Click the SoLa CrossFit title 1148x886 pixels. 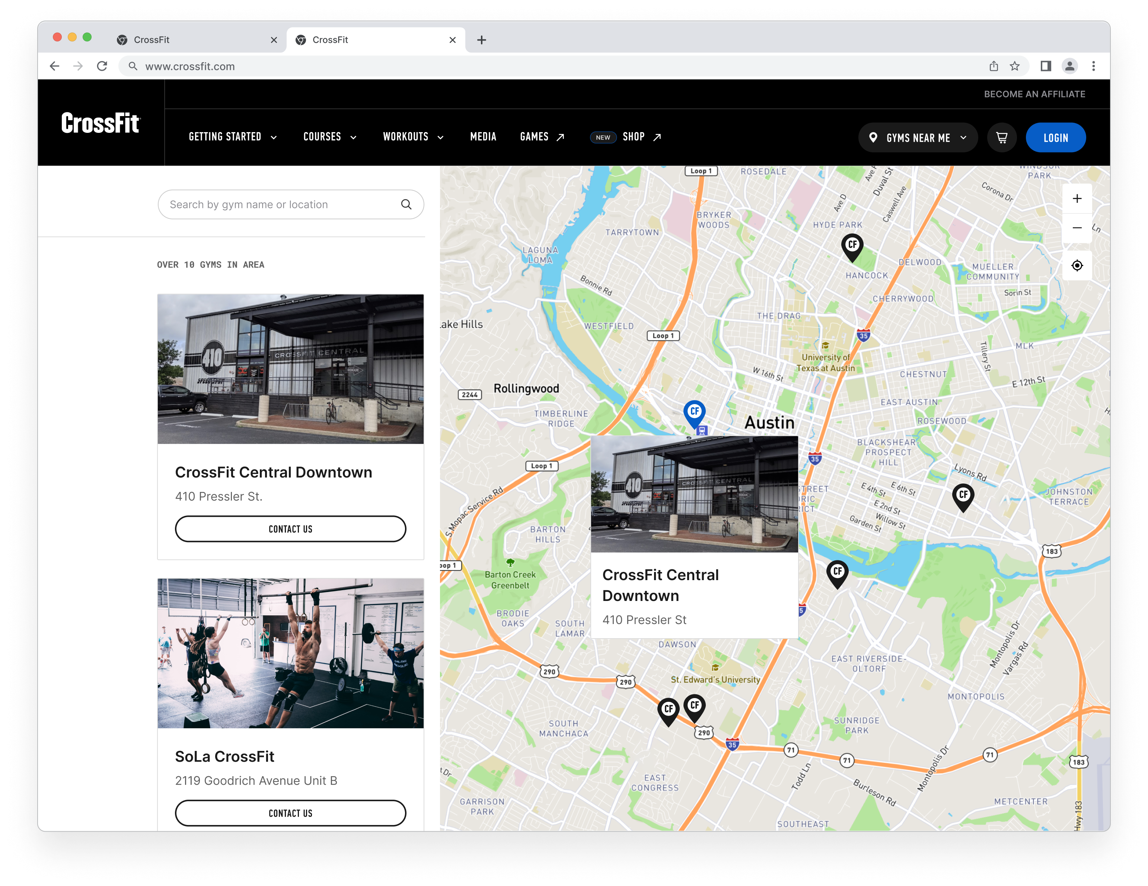click(224, 756)
